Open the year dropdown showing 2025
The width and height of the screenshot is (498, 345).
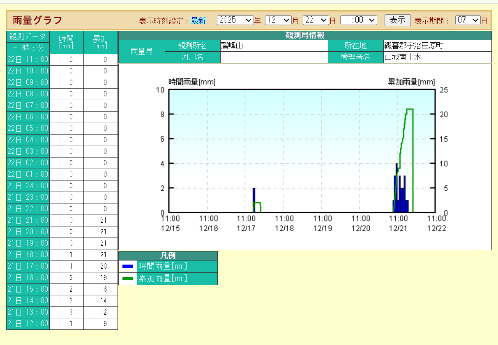point(235,20)
